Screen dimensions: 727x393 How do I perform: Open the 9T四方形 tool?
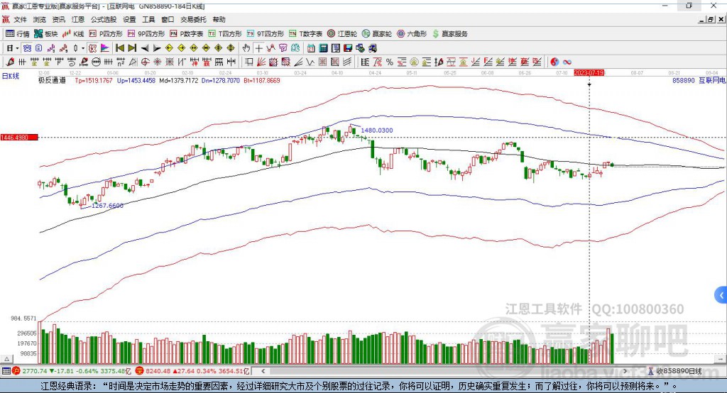pos(266,34)
